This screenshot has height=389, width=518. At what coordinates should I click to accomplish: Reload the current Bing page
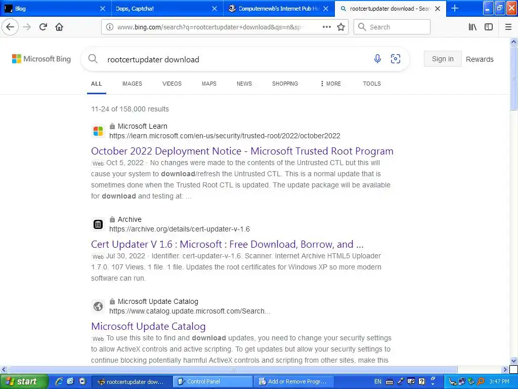click(43, 27)
